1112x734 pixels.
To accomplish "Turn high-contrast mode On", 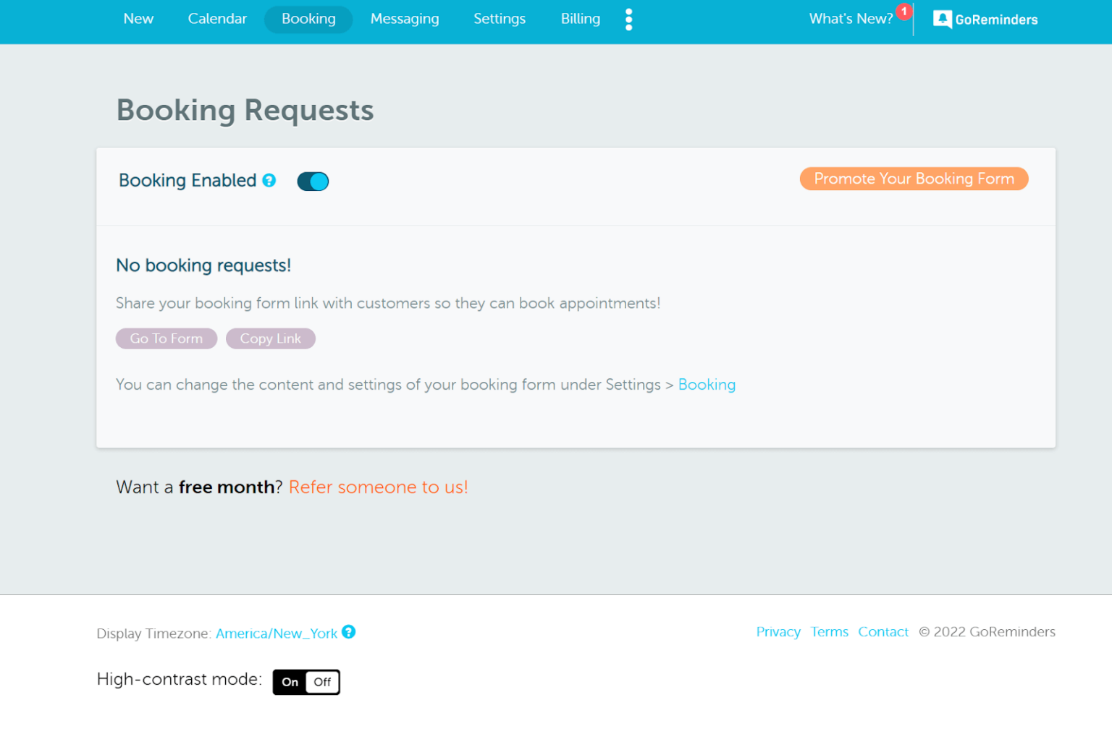I will click(290, 682).
